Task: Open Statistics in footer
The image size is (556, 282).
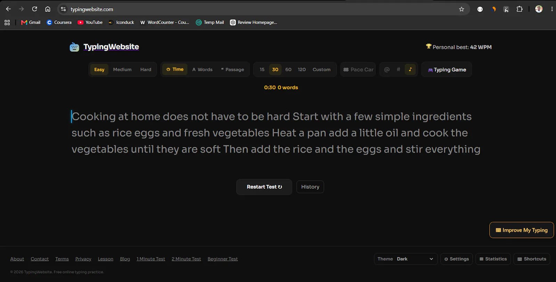Action: (493, 259)
